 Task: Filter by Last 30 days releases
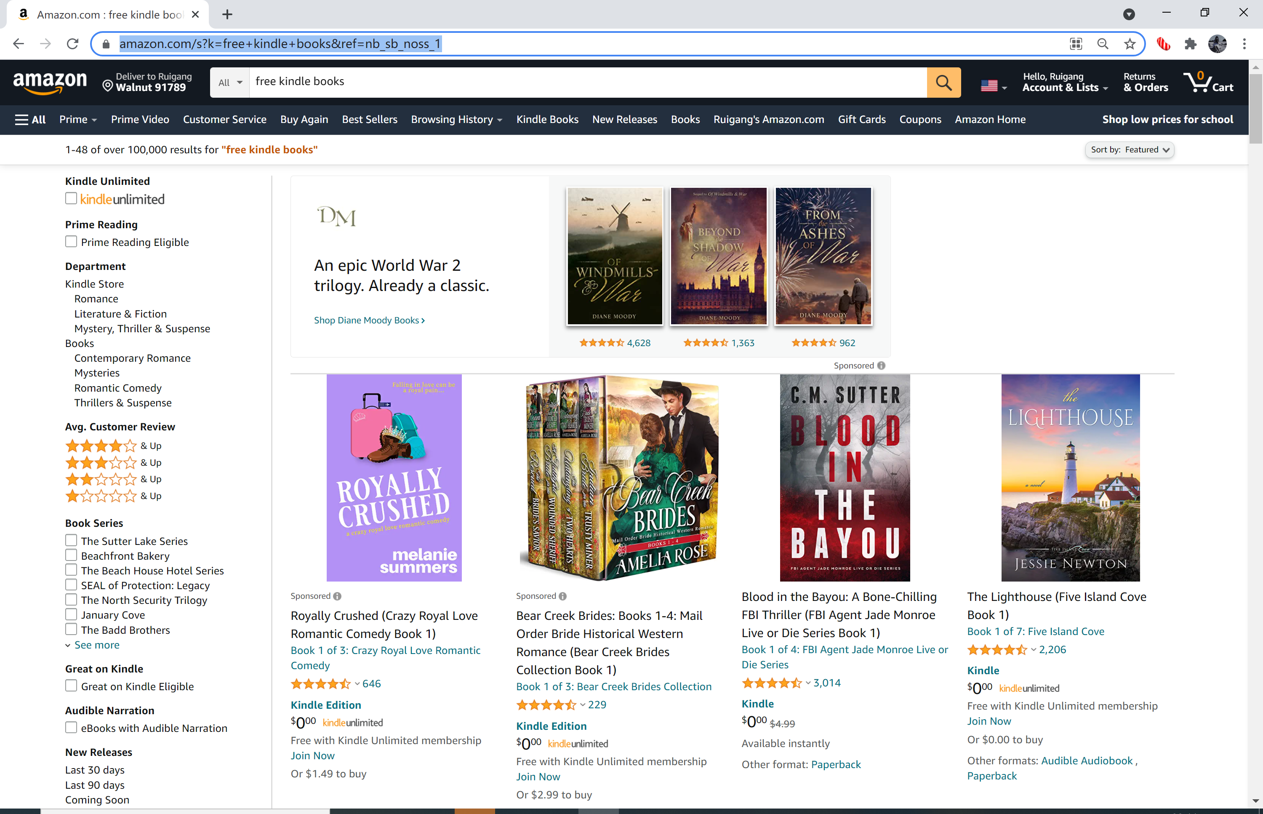(95, 770)
